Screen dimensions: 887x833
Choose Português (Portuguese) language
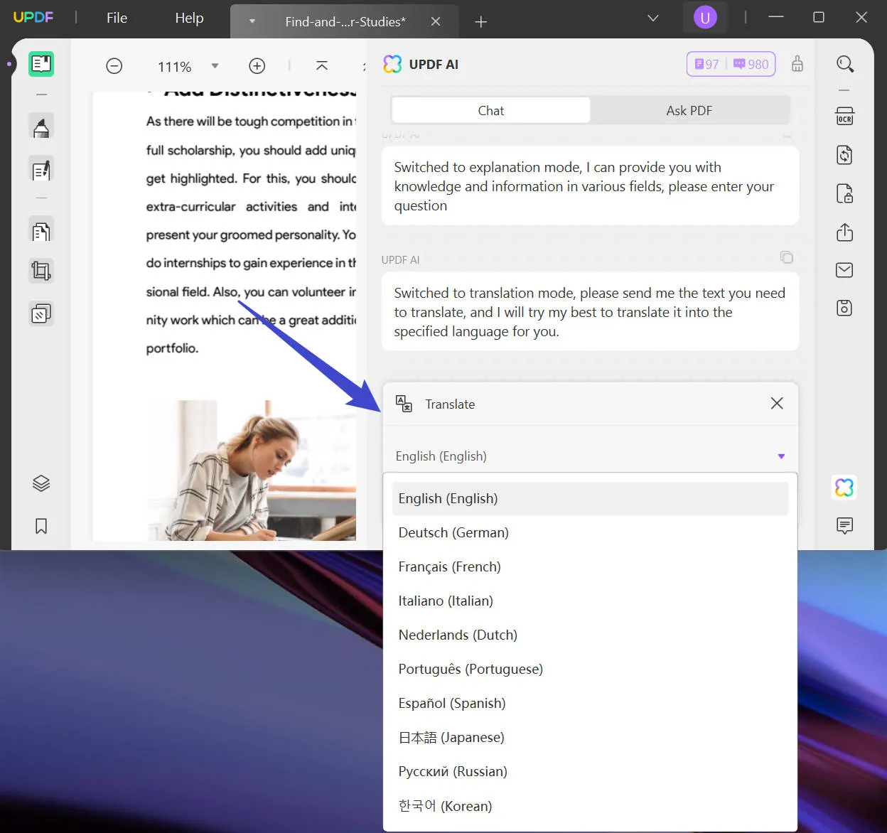(x=590, y=669)
